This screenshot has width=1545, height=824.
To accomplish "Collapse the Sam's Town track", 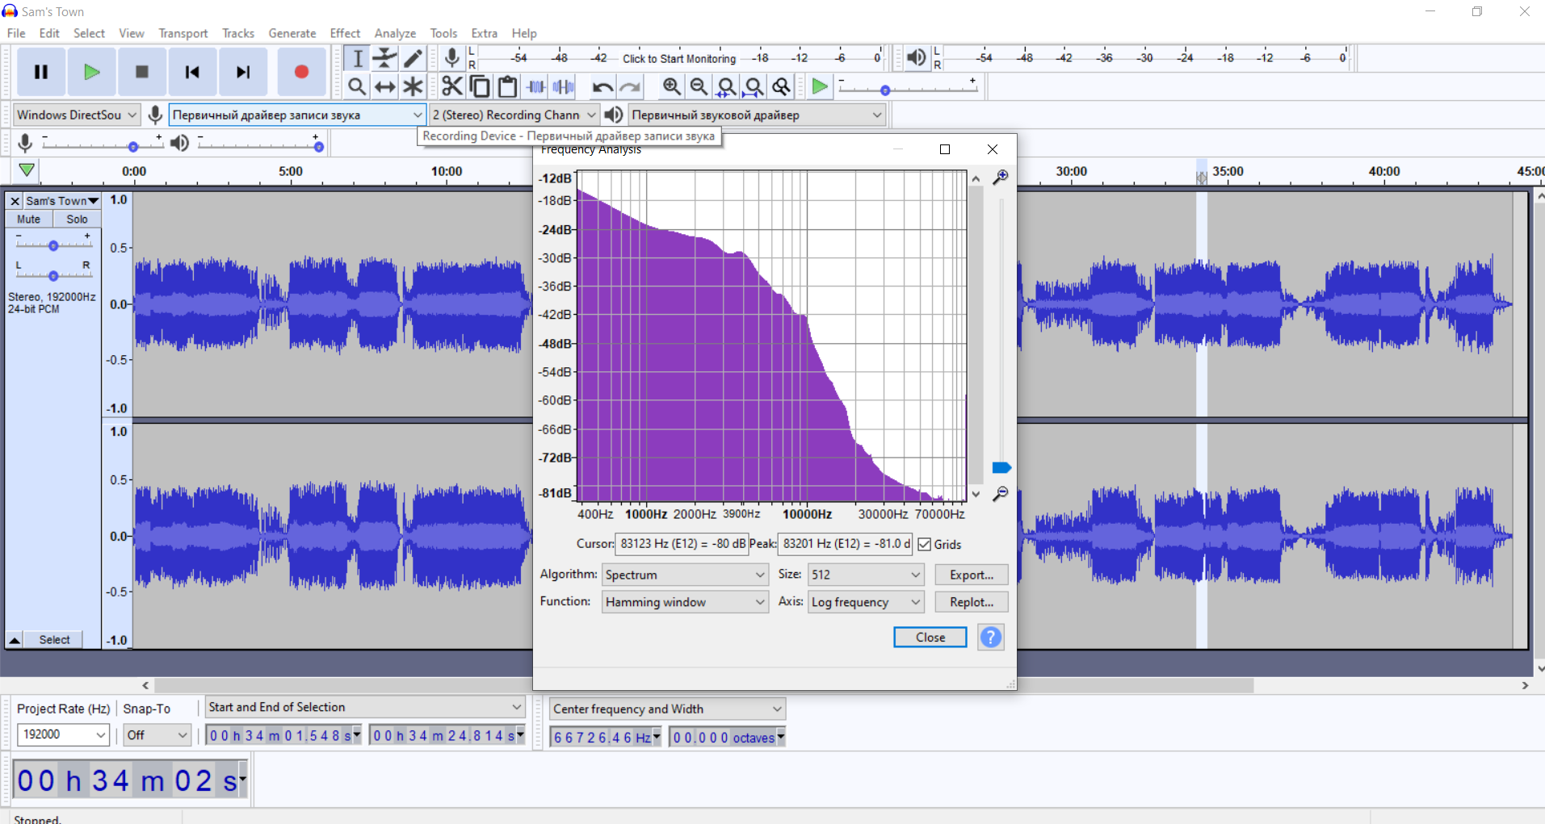I will point(15,640).
